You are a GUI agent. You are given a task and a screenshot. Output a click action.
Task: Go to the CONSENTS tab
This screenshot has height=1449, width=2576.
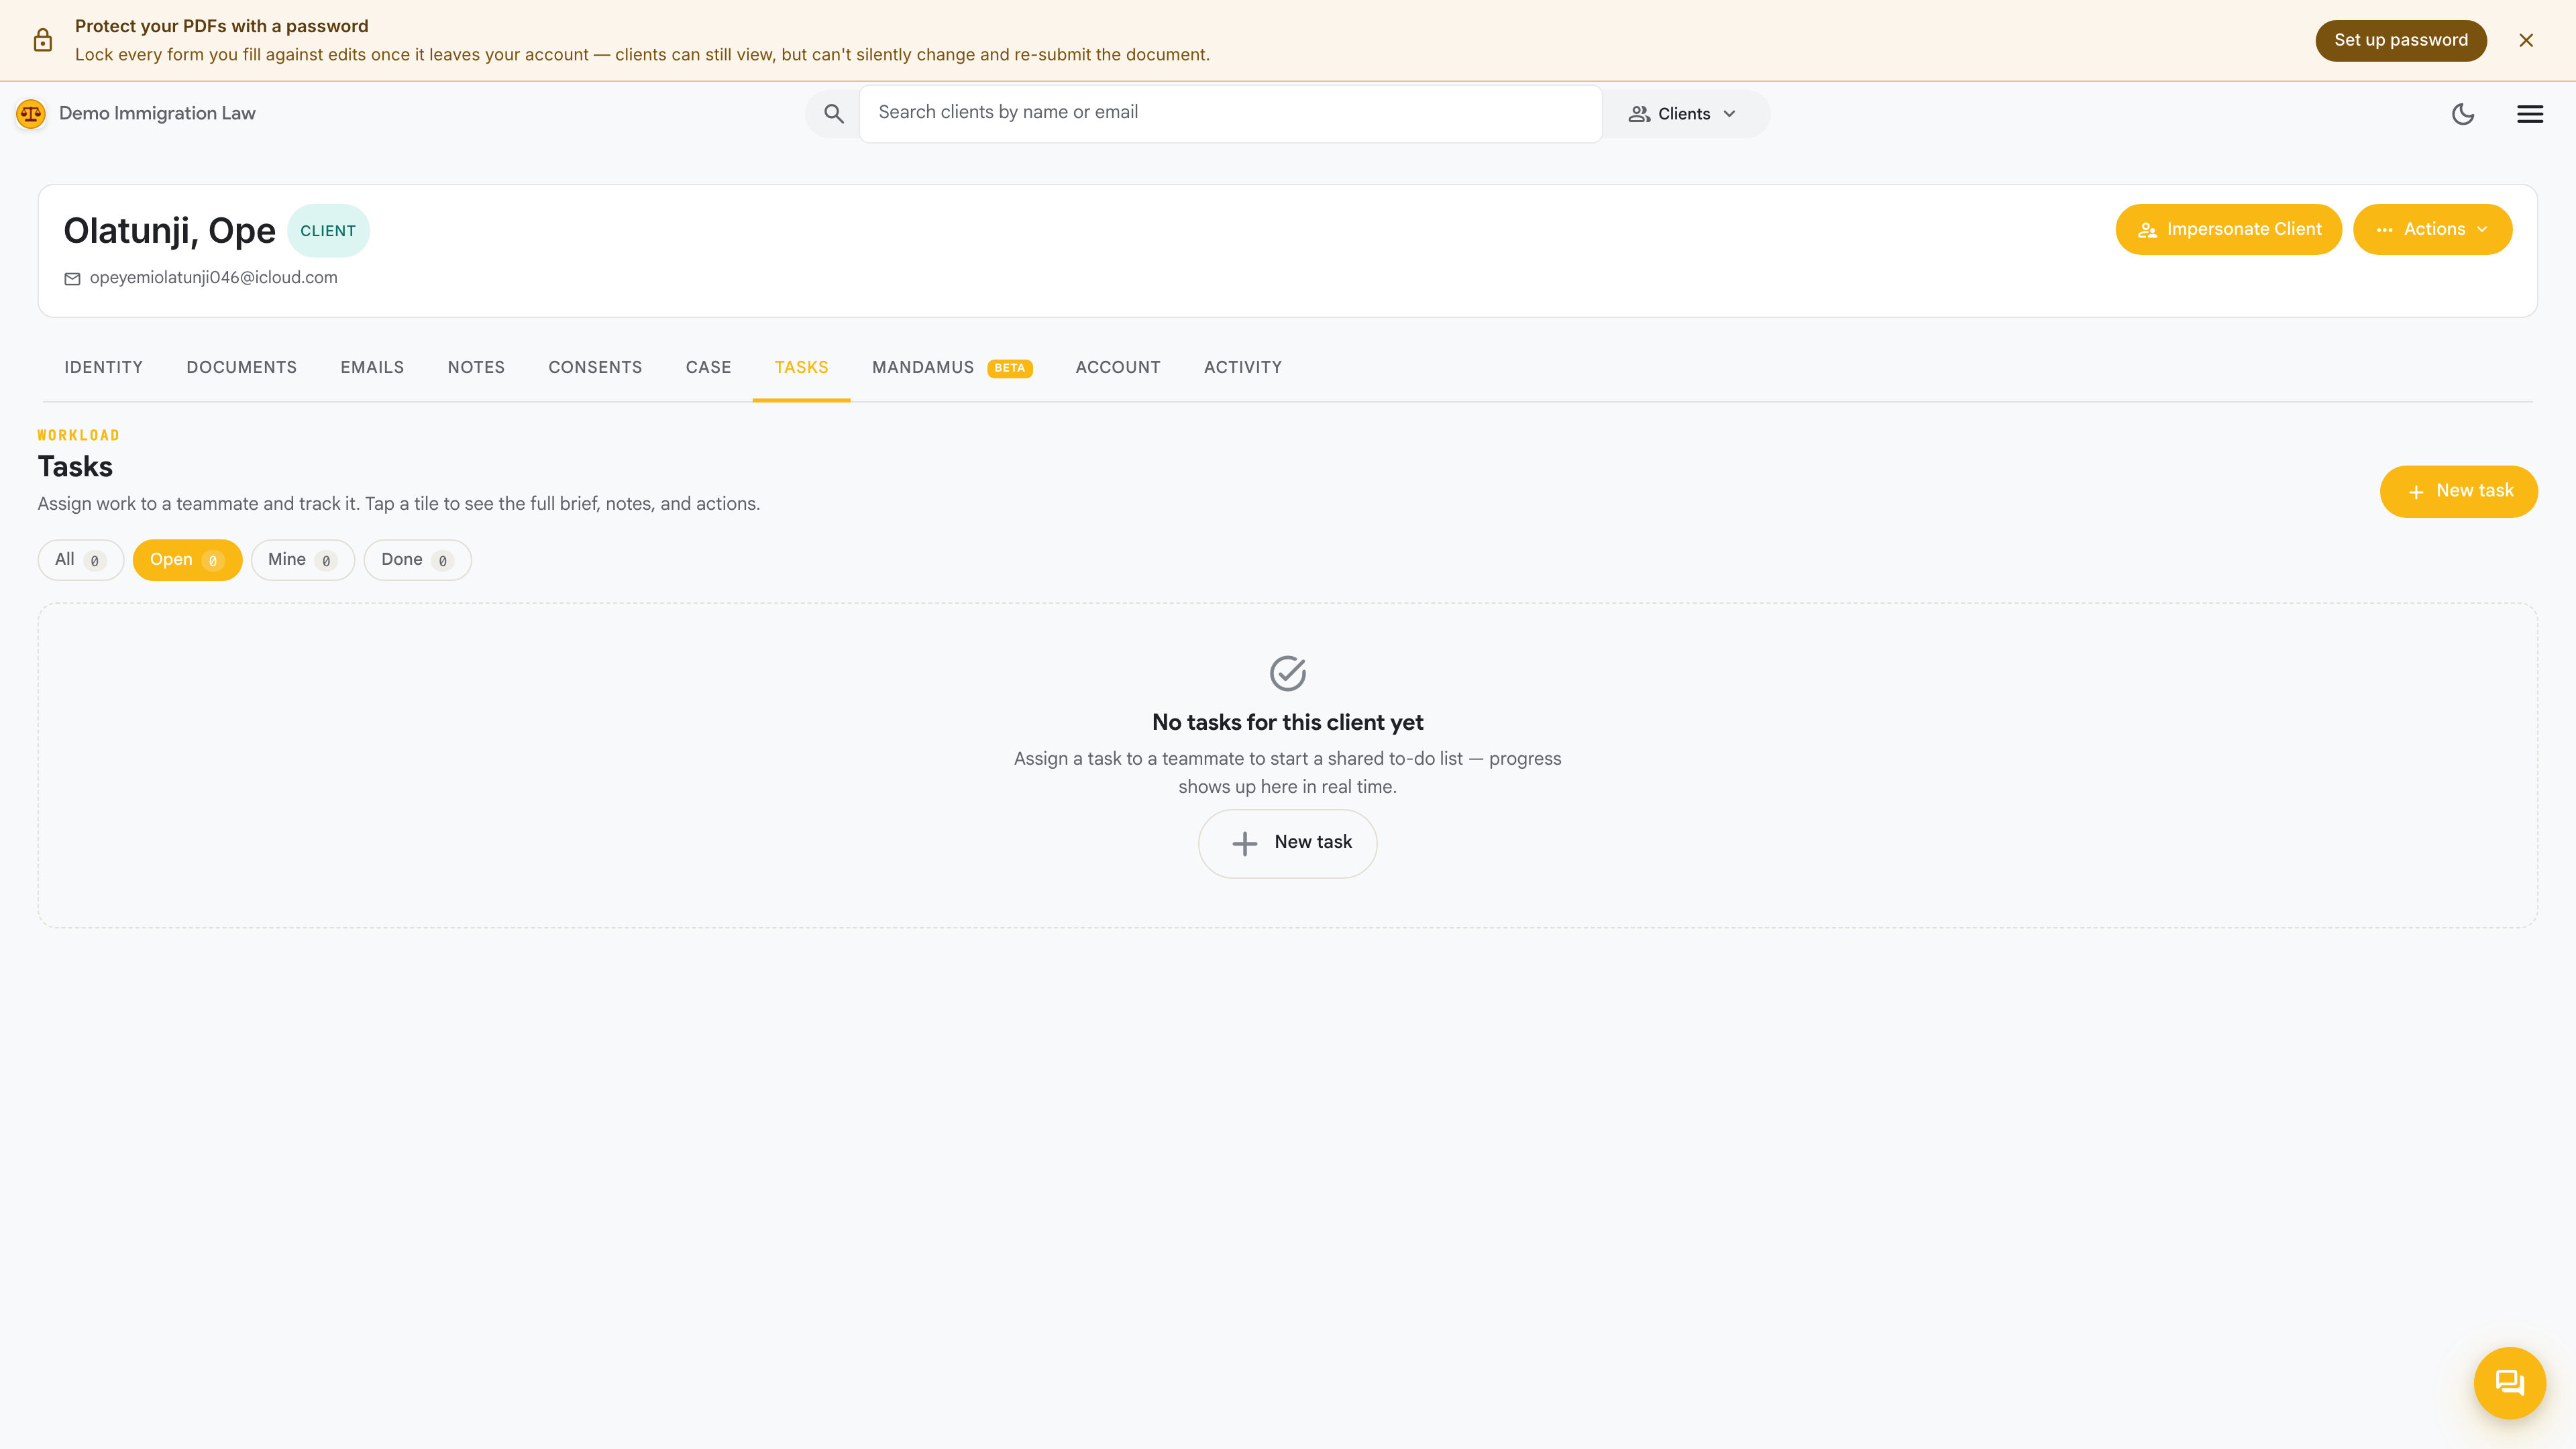[595, 367]
